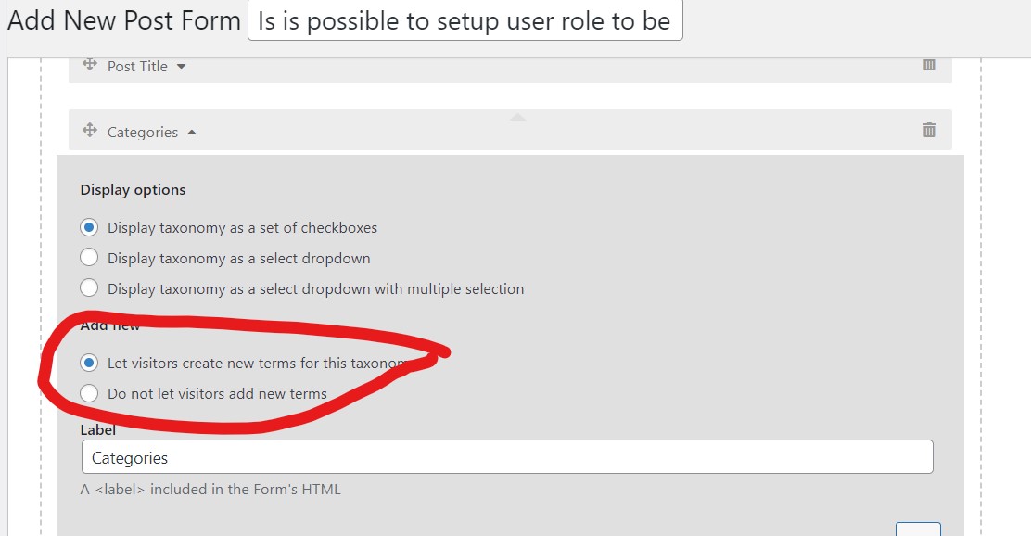Click the 'Display options' section heading

point(133,190)
